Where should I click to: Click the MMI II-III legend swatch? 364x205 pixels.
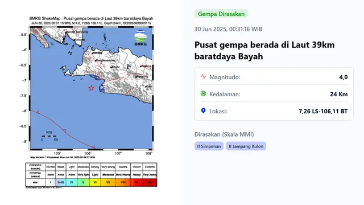(x=61, y=182)
